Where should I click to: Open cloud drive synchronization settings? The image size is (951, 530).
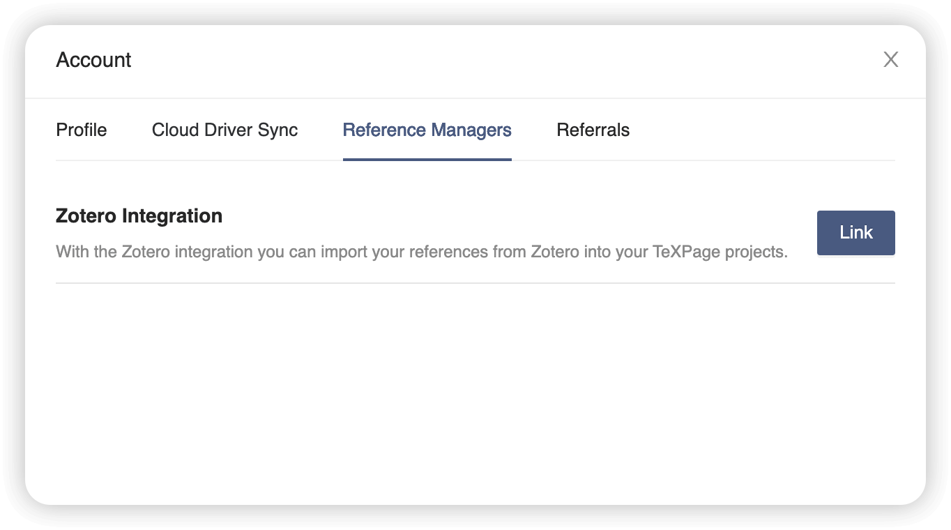(225, 130)
